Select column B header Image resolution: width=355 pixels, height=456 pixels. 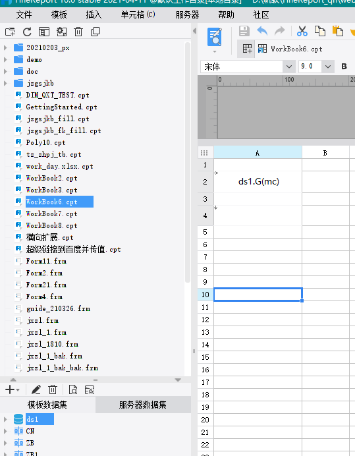[325, 153]
